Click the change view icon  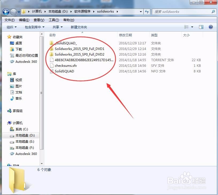point(186,27)
